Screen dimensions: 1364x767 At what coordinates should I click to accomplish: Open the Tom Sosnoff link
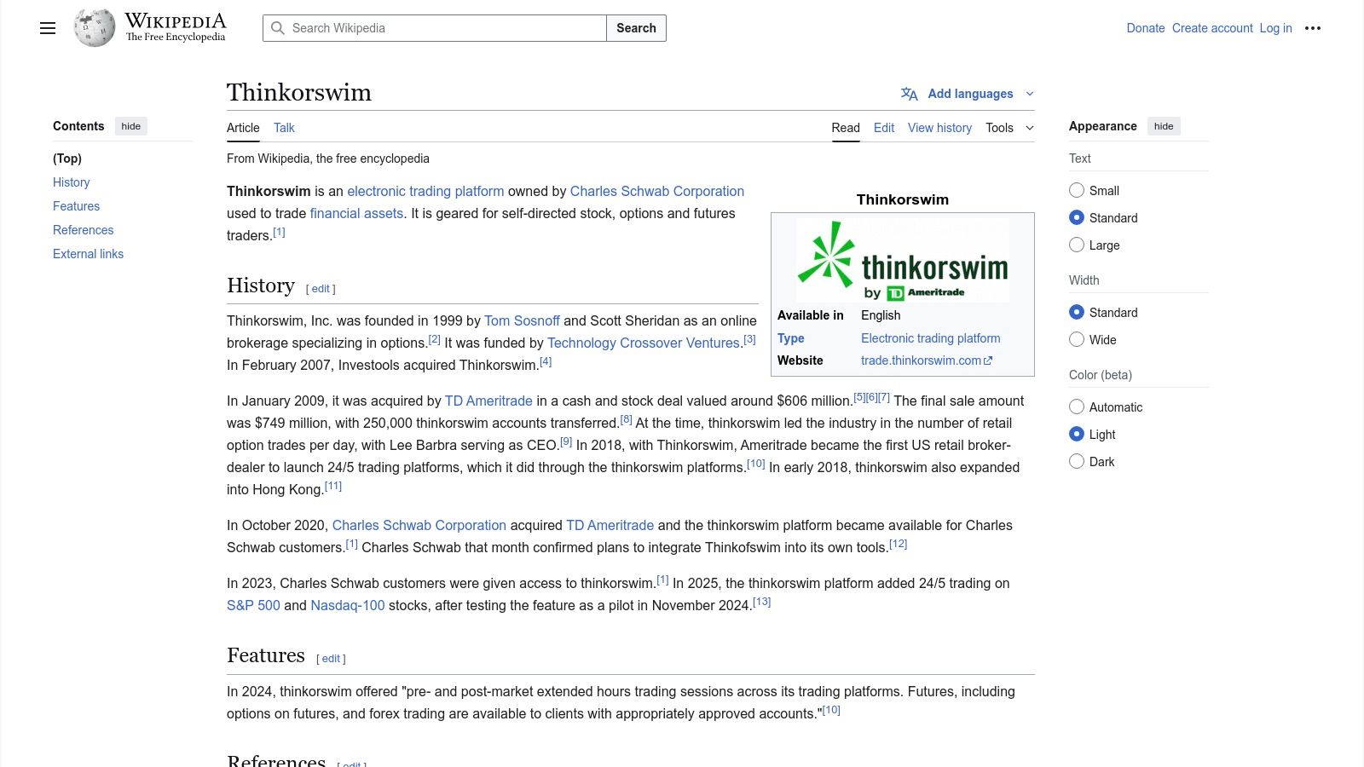click(x=522, y=320)
